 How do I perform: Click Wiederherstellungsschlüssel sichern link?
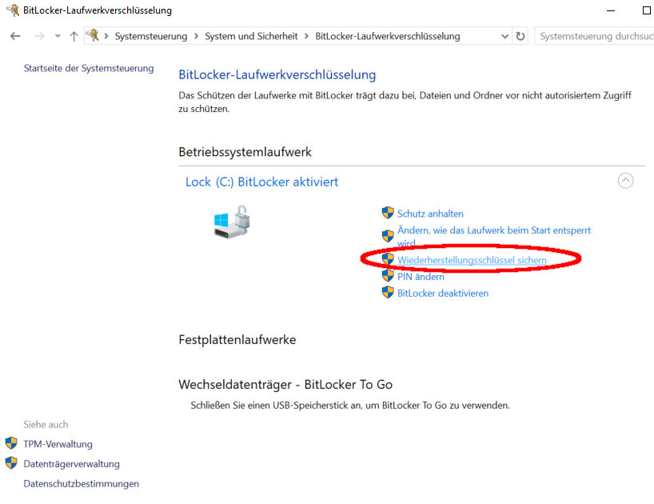pos(472,260)
